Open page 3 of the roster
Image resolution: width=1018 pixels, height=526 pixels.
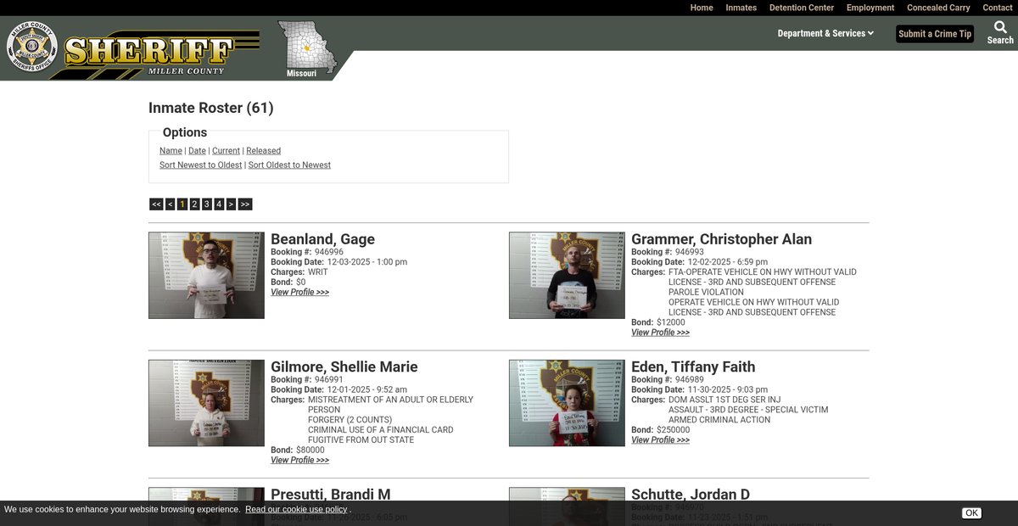pyautogui.click(x=206, y=204)
